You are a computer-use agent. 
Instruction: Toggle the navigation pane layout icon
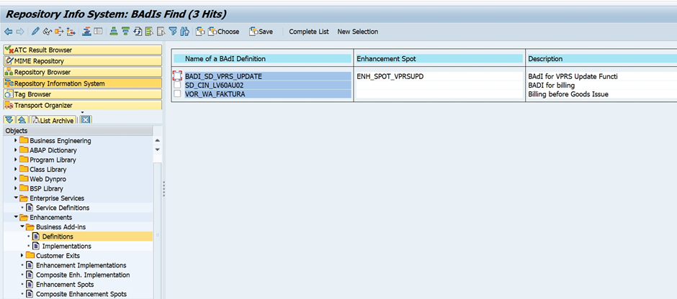(98, 32)
